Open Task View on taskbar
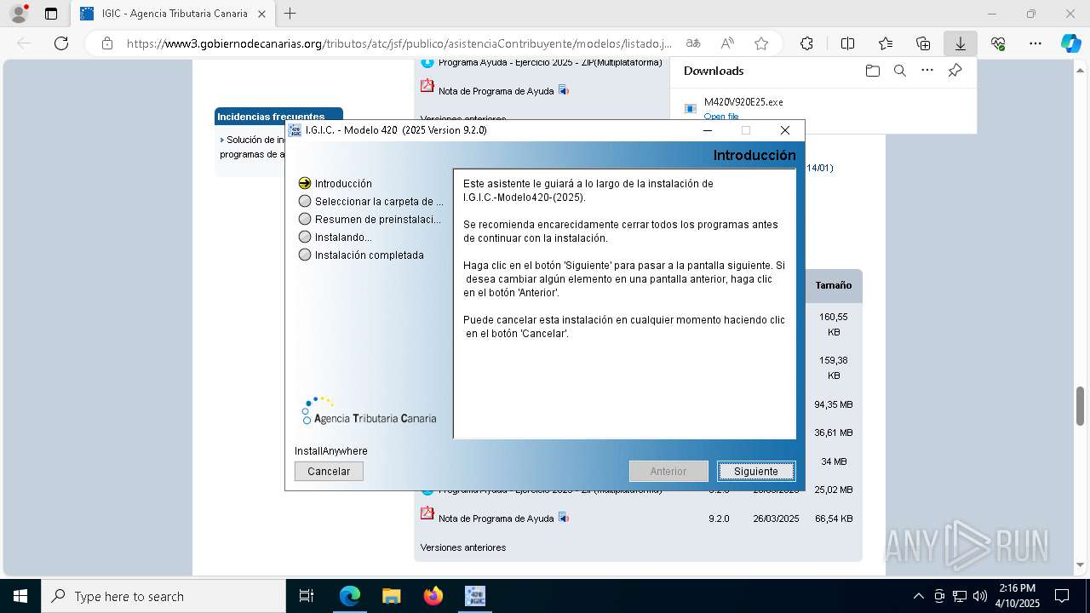 [307, 596]
